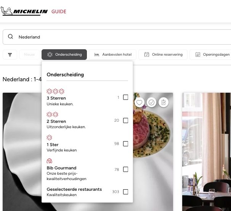
Task: Click the heart favorite icon on the restaurant photo
Action: click(x=139, y=102)
